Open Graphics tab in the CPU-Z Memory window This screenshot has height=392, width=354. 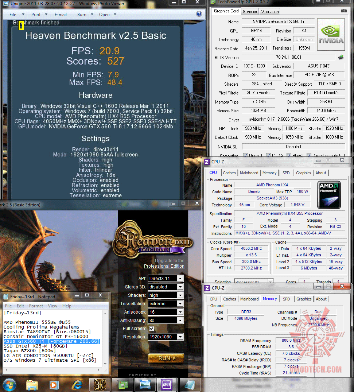(x=304, y=299)
